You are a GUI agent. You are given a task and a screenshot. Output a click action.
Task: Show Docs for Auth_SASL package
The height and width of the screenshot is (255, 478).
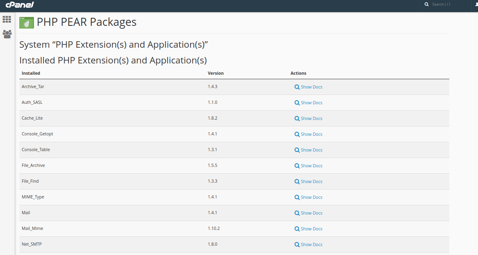point(311,103)
